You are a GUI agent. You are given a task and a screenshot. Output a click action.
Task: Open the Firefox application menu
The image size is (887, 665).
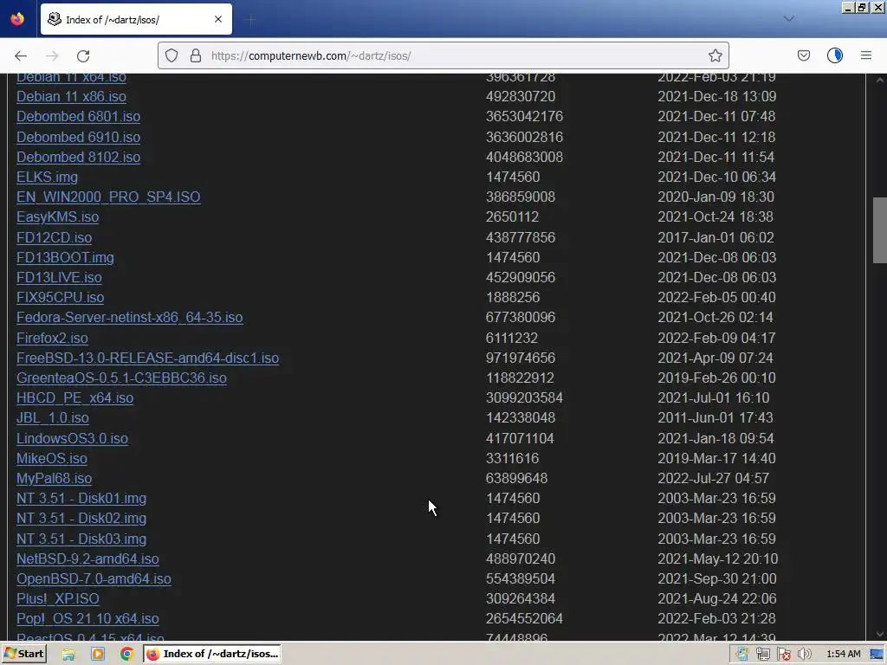pyautogui.click(x=865, y=55)
